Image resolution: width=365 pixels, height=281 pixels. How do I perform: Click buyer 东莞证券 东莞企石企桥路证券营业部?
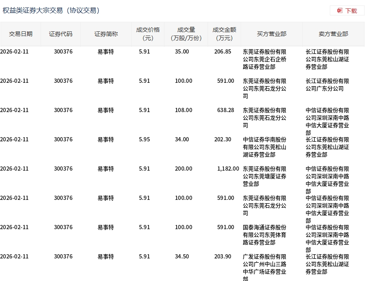265,59
